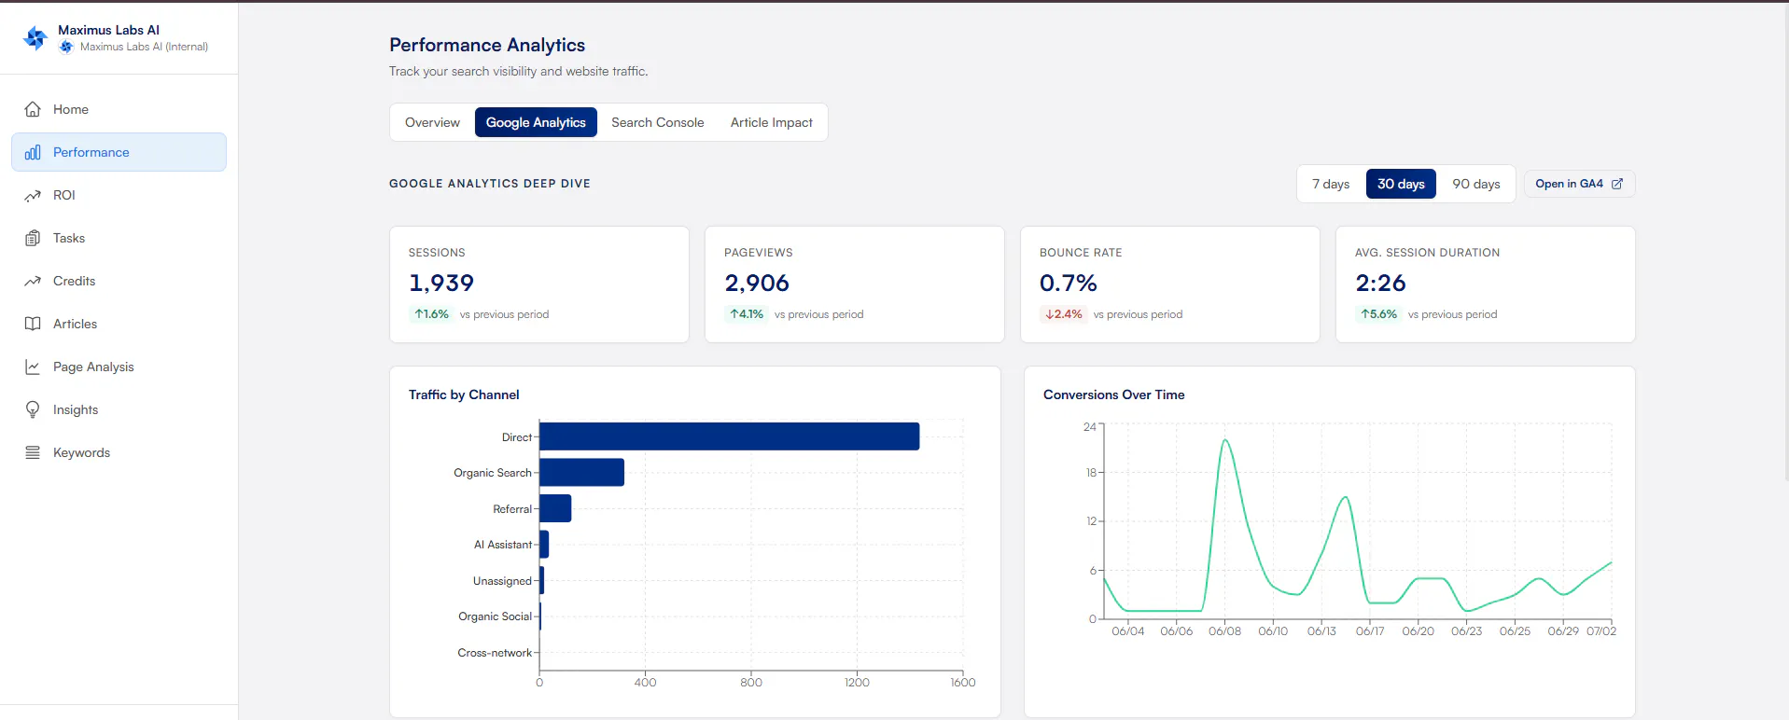Click the session duration value 2:26
The width and height of the screenshot is (1789, 720).
pyautogui.click(x=1380, y=283)
